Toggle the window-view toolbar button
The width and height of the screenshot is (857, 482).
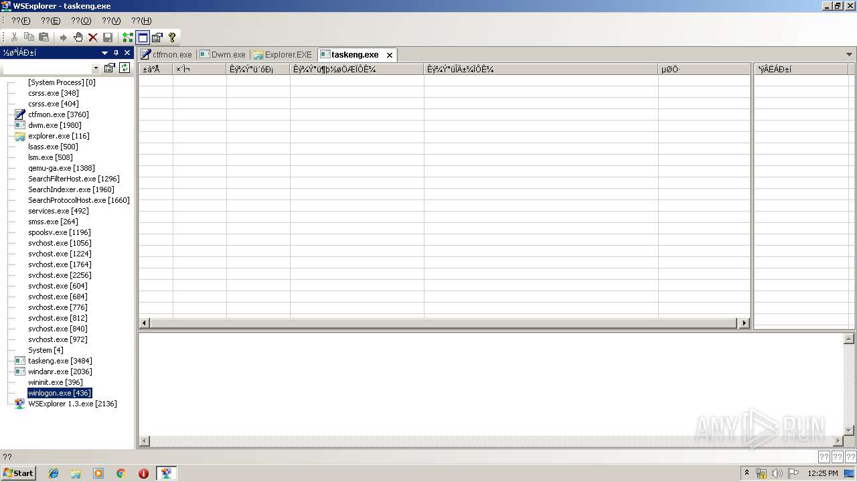(143, 37)
